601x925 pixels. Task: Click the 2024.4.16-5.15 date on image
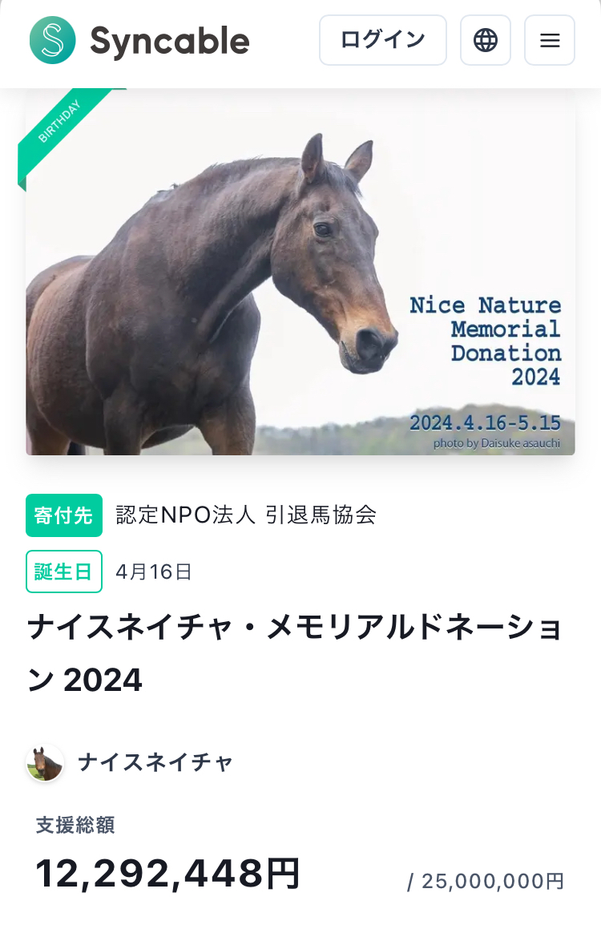pyautogui.click(x=486, y=422)
